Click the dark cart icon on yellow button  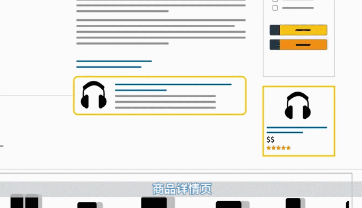(275, 30)
